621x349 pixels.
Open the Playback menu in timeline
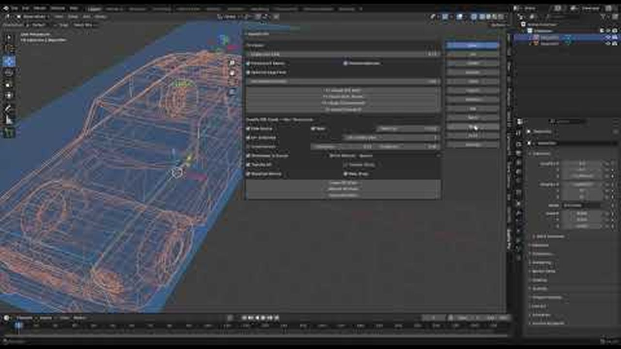25,318
